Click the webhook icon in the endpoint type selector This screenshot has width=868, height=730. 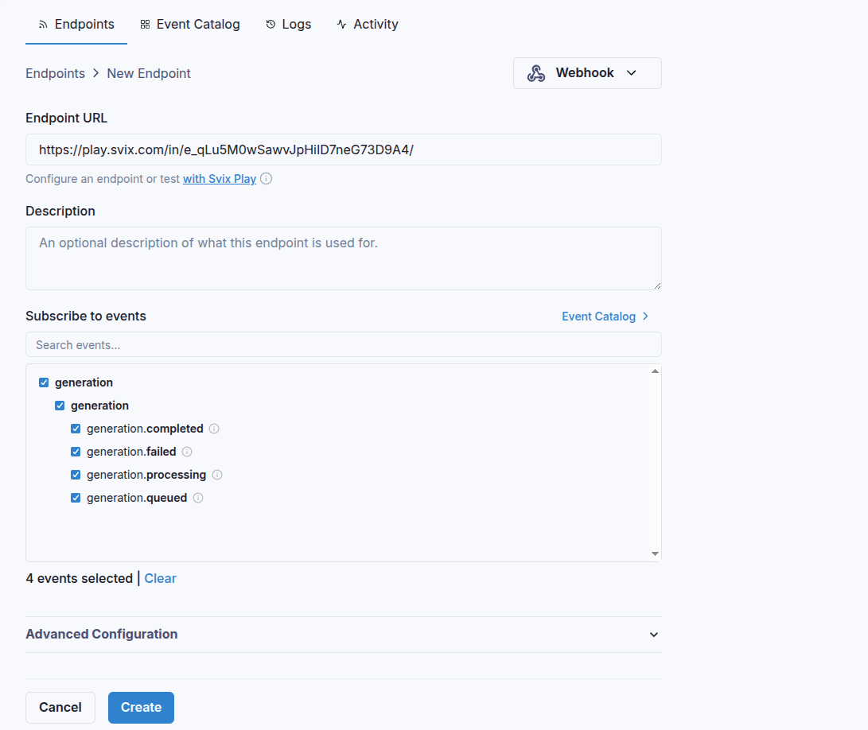tap(535, 72)
